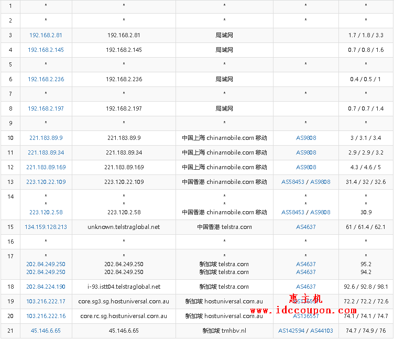Click the AS142594 ASN link
The width and height of the screenshot is (394, 339).
(x=291, y=331)
